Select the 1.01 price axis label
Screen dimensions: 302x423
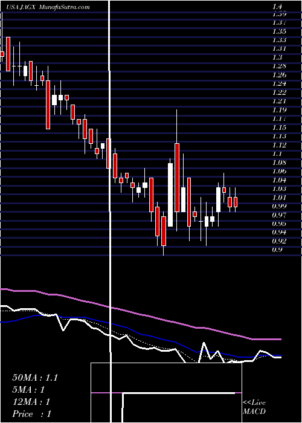click(279, 198)
